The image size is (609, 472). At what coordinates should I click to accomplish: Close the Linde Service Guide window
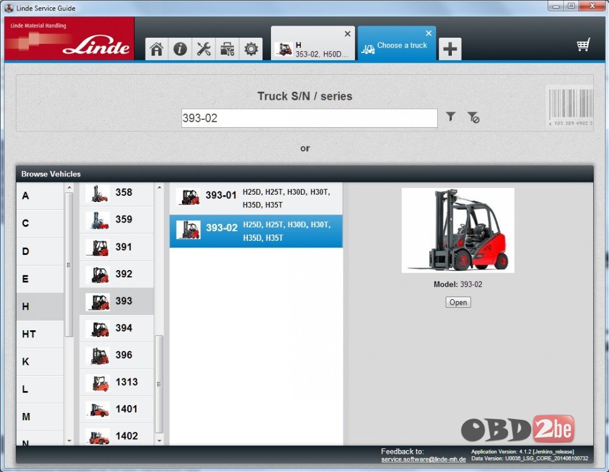[593, 6]
